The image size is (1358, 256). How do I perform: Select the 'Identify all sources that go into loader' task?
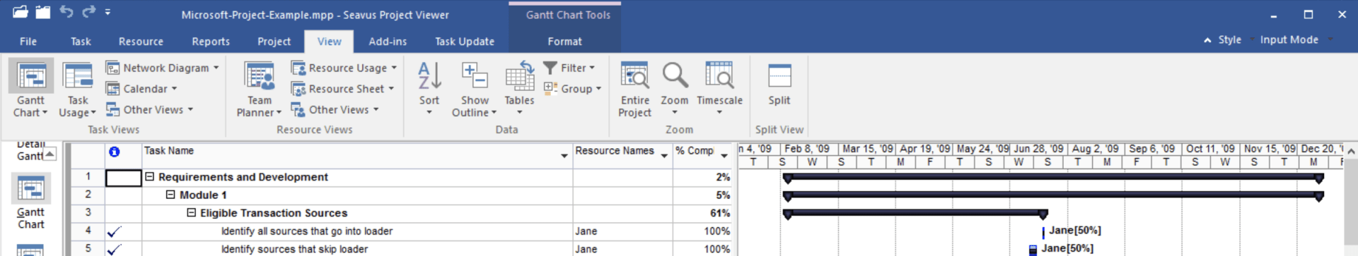[307, 231]
